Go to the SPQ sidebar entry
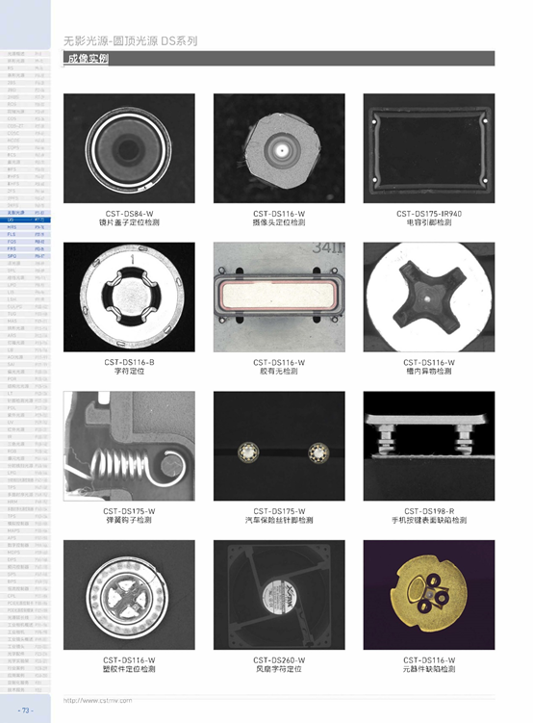 (x=25, y=256)
